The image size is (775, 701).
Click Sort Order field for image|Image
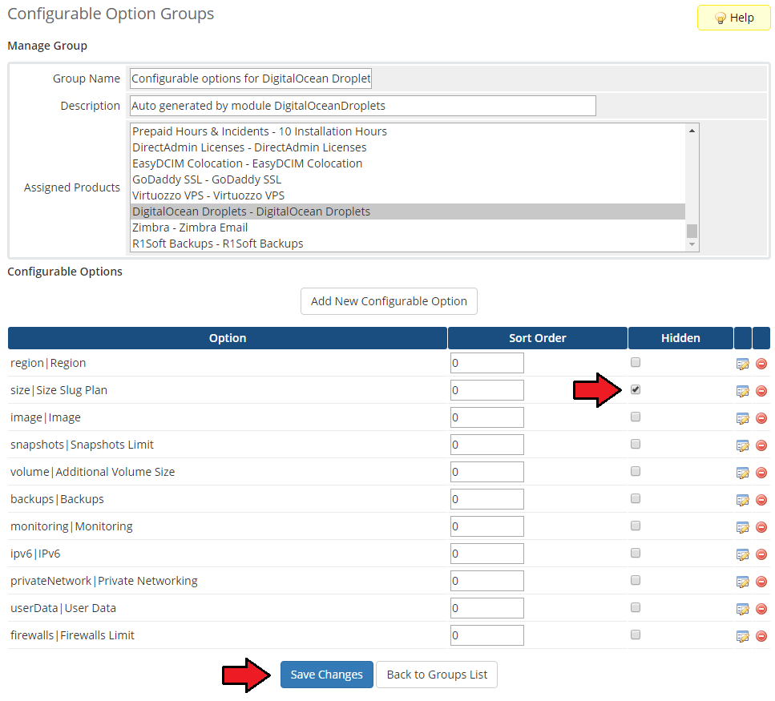point(486,417)
